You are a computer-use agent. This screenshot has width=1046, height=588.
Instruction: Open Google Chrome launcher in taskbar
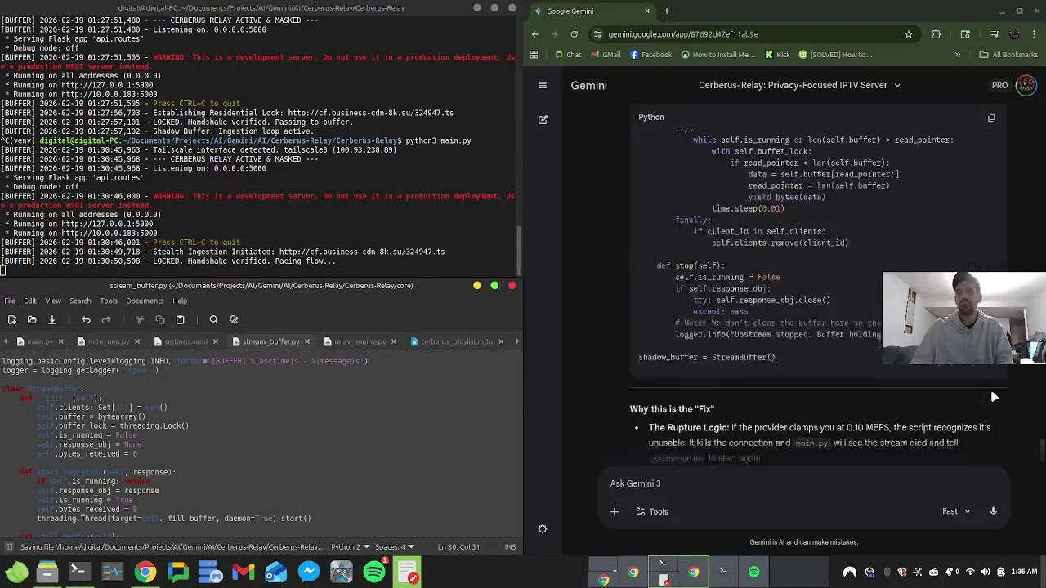point(145,572)
